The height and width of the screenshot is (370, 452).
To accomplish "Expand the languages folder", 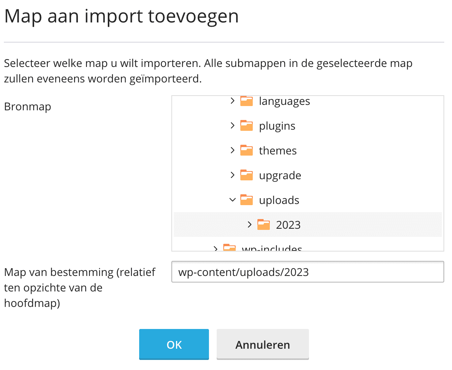I will [232, 101].
